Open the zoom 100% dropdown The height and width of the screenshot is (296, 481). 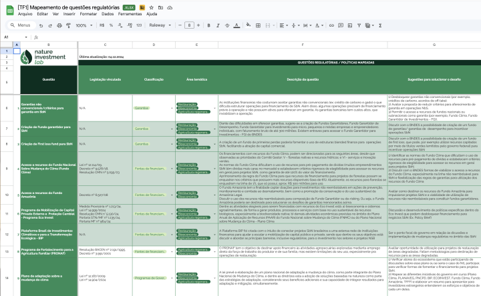84,25
